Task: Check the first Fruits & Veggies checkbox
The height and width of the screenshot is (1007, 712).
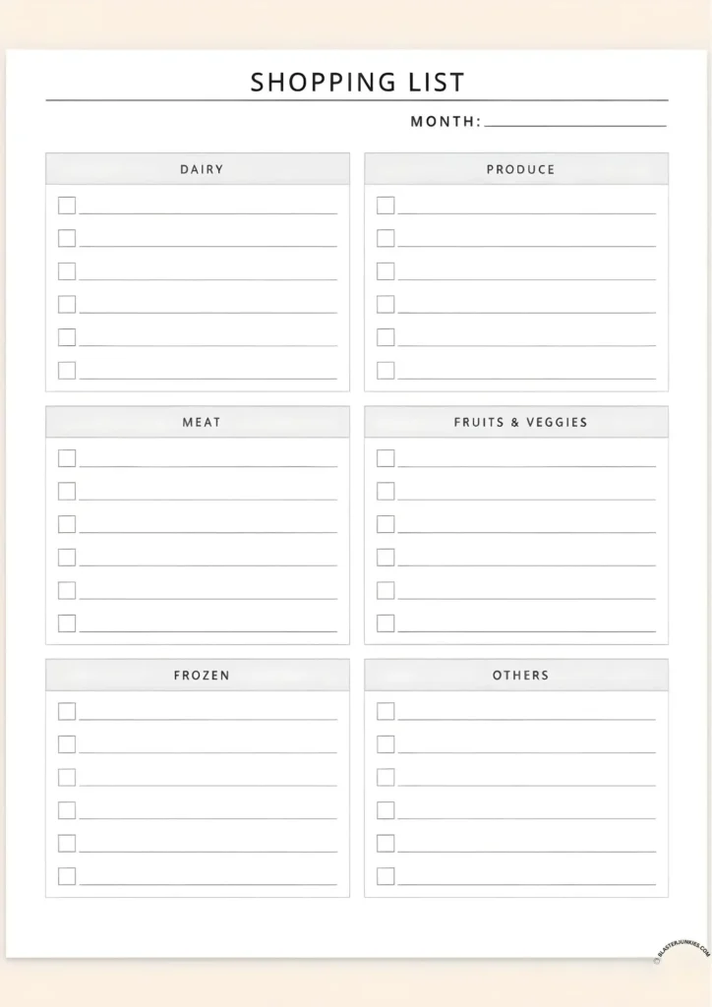Action: click(386, 458)
